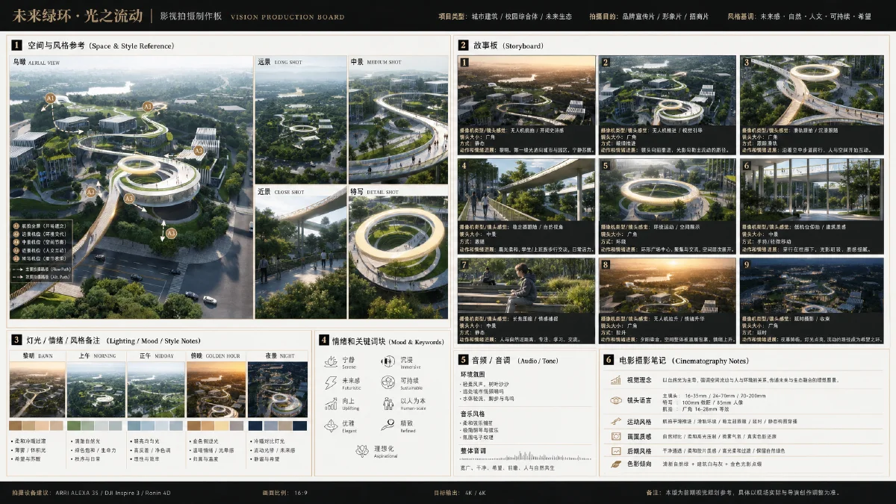Click the '16:9' aspect ratio value
Screen dimensions: 896x504
click(301, 493)
